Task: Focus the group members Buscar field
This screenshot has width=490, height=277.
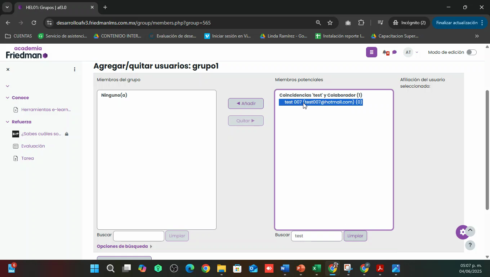Action: (139, 236)
